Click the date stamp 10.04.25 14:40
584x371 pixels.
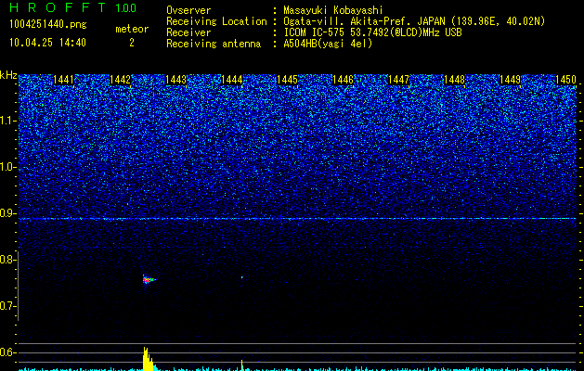click(47, 43)
